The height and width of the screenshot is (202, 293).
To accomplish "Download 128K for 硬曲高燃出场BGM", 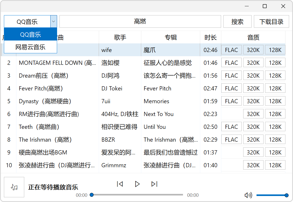I will point(275,153).
